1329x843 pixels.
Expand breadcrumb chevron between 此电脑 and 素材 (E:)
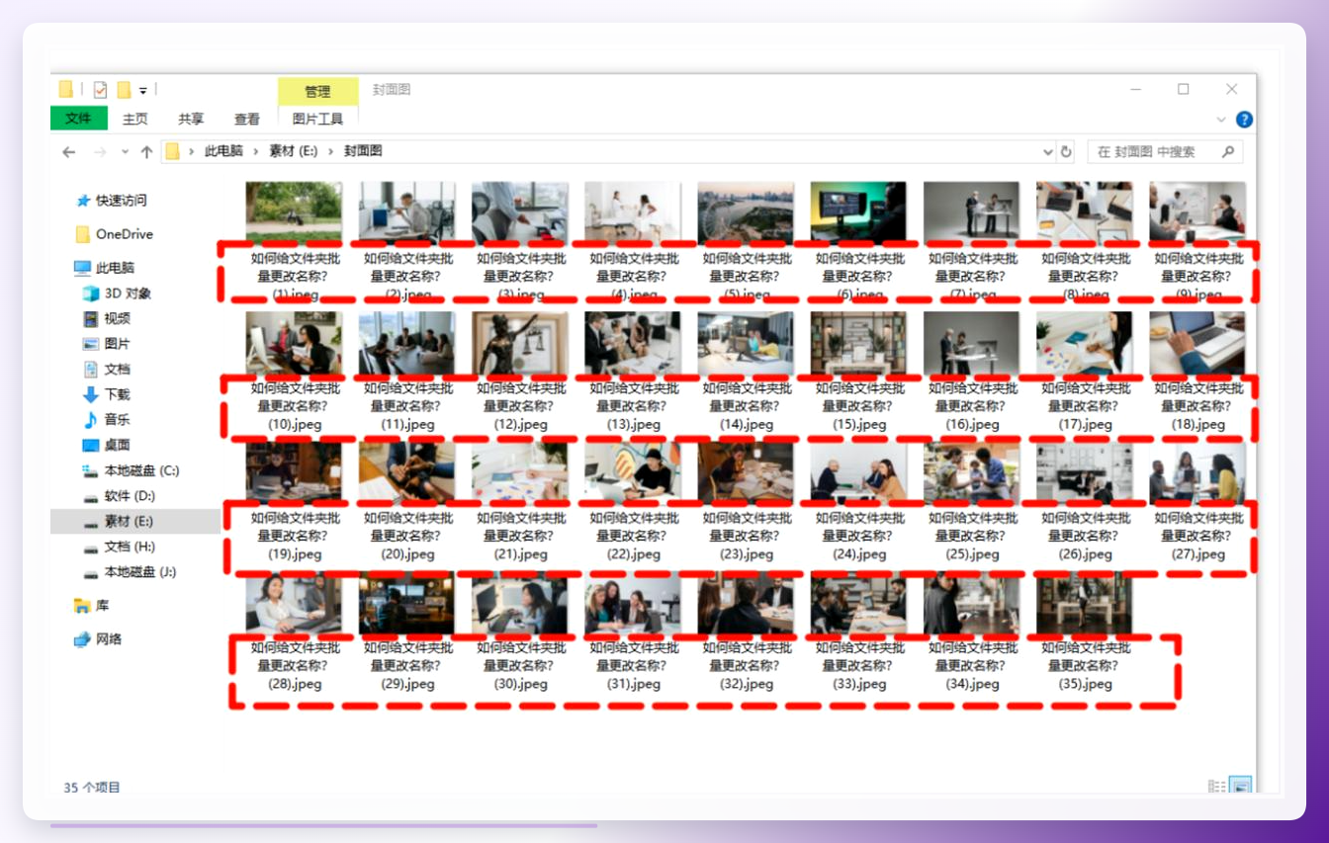click(255, 152)
